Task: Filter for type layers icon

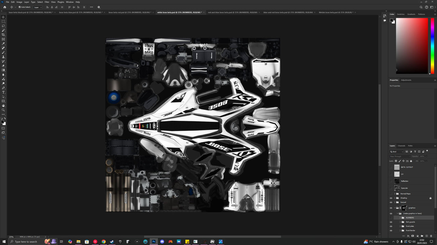Action: coord(415,152)
